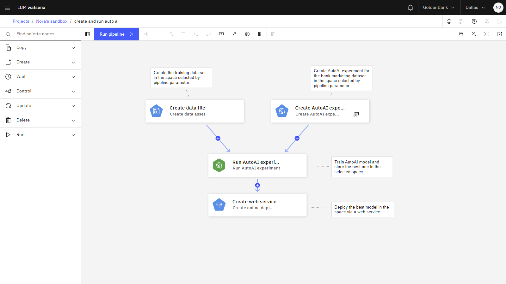Image resolution: width=506 pixels, height=284 pixels.
Task: Click the 'create and run auto ai' breadcrumb text
Action: (96, 21)
